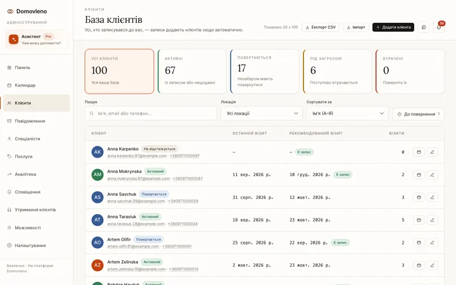Click edit icon in Artem Olifir row
Viewport: 456px width, 285px height.
(x=432, y=243)
